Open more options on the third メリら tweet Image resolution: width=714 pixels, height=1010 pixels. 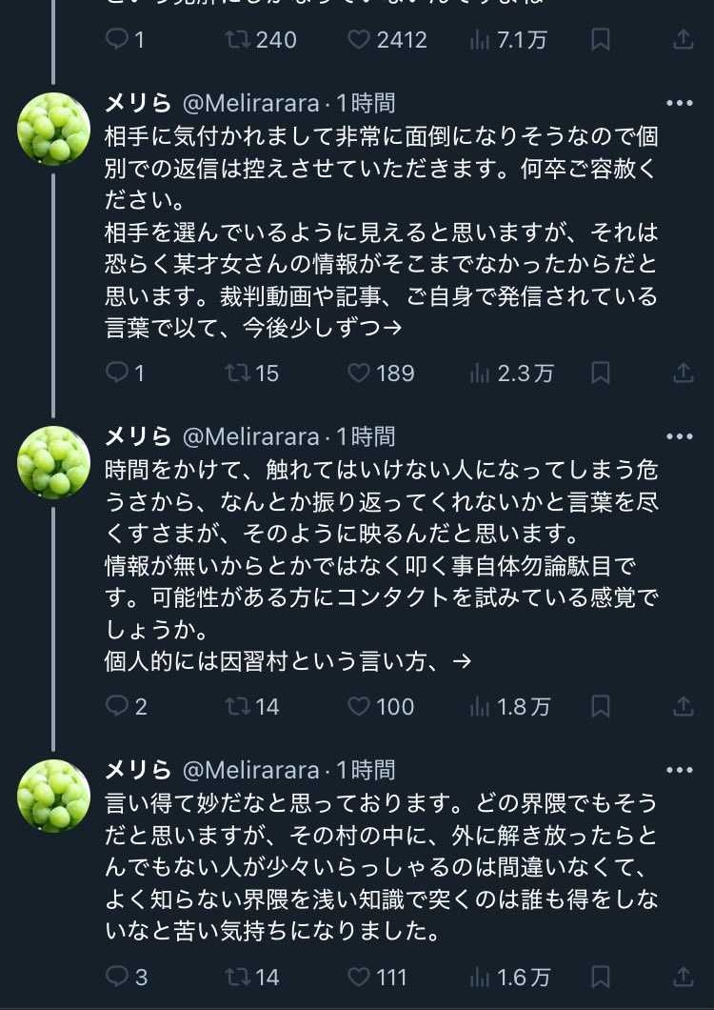[x=680, y=770]
